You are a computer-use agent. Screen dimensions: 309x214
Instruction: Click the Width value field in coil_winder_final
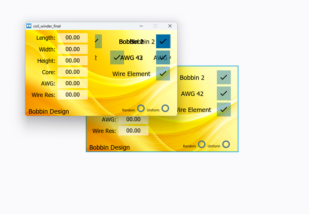tap(73, 49)
